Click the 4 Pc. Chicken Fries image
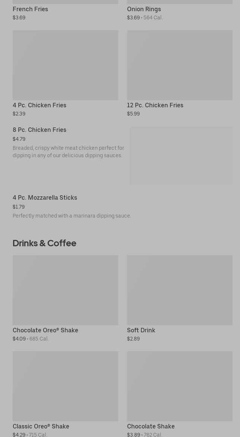 [x=65, y=65]
